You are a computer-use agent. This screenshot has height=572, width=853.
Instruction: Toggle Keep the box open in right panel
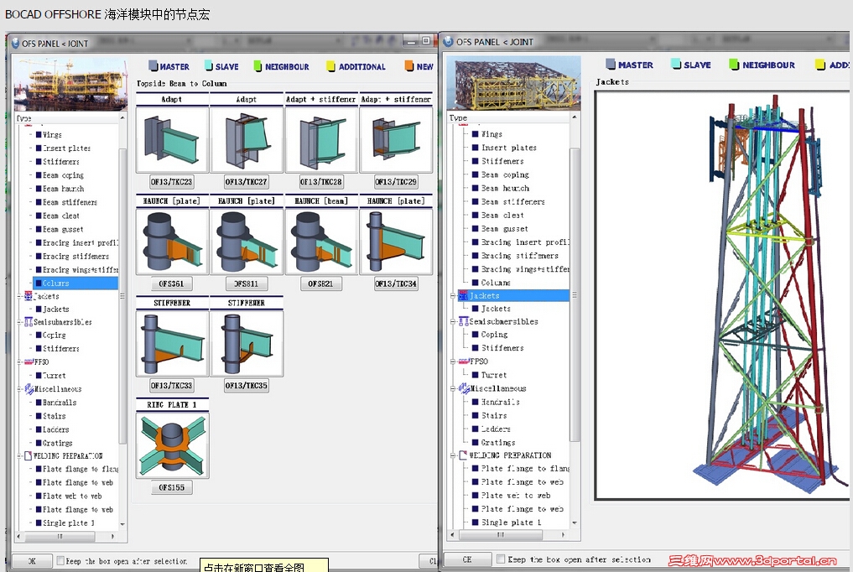(501, 559)
